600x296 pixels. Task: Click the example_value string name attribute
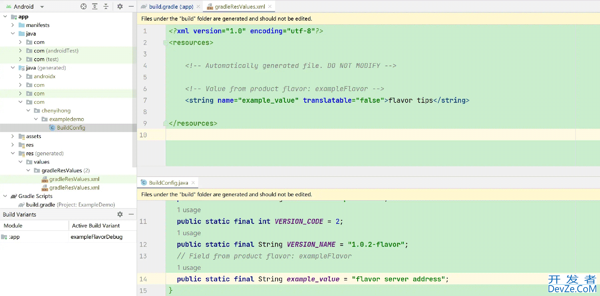pos(258,100)
